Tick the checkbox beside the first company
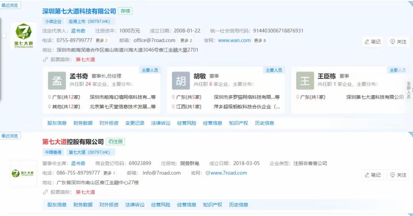The height and width of the screenshot is (216, 413). tap(4, 36)
